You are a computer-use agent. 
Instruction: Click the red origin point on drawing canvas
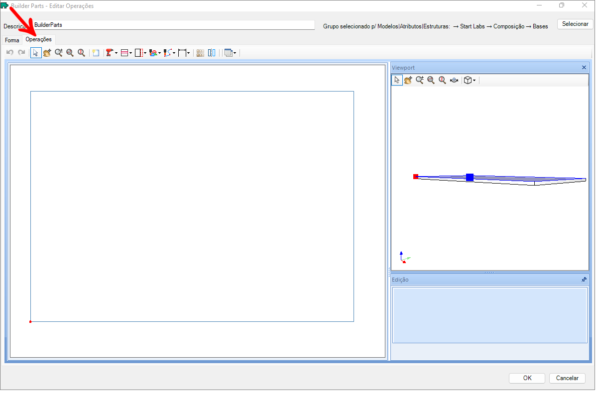coord(30,322)
